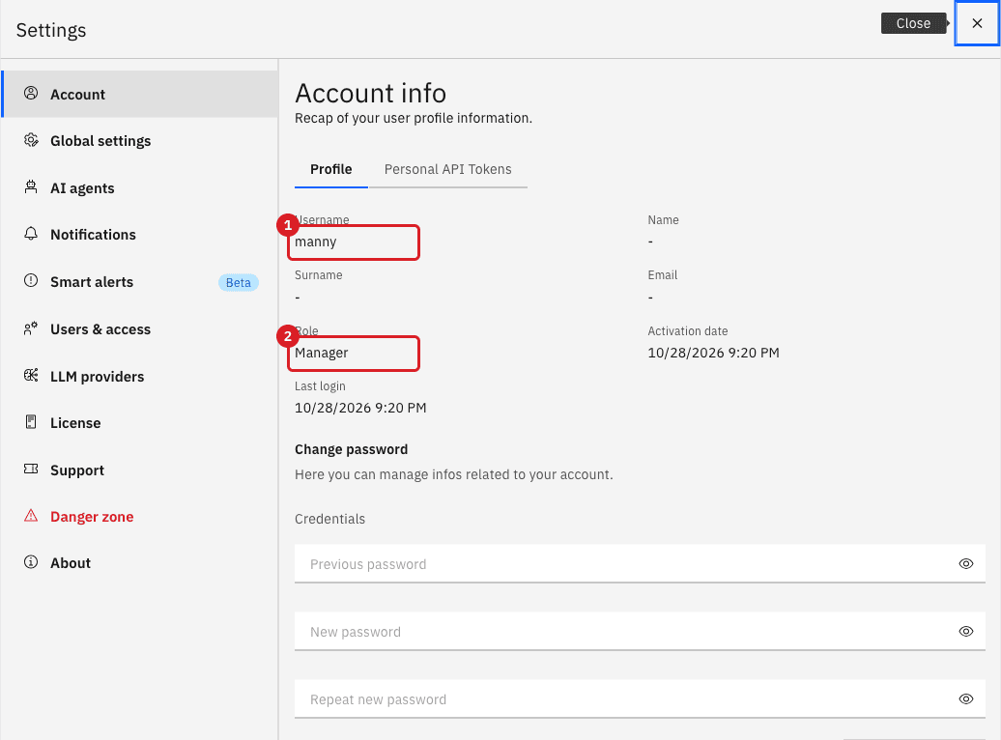Click the Notifications bell icon
The image size is (1001, 740).
[x=31, y=234]
